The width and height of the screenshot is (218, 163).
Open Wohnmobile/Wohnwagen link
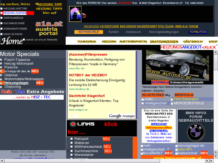pos(24,79)
